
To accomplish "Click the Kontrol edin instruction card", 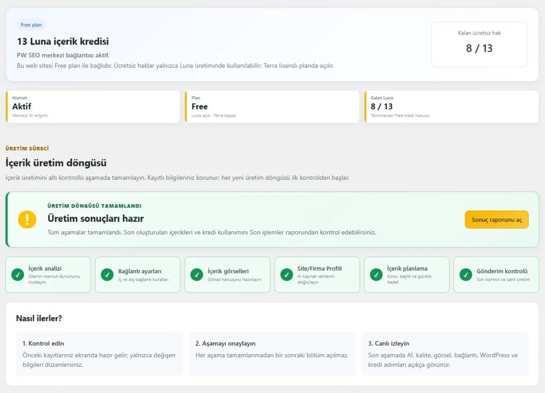I will (100, 354).
